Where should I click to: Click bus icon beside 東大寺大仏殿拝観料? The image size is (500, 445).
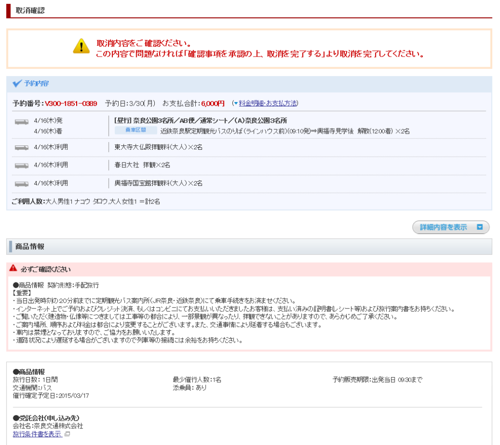[x=21, y=147]
